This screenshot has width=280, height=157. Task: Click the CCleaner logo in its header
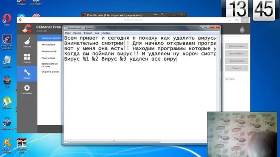click(x=27, y=29)
